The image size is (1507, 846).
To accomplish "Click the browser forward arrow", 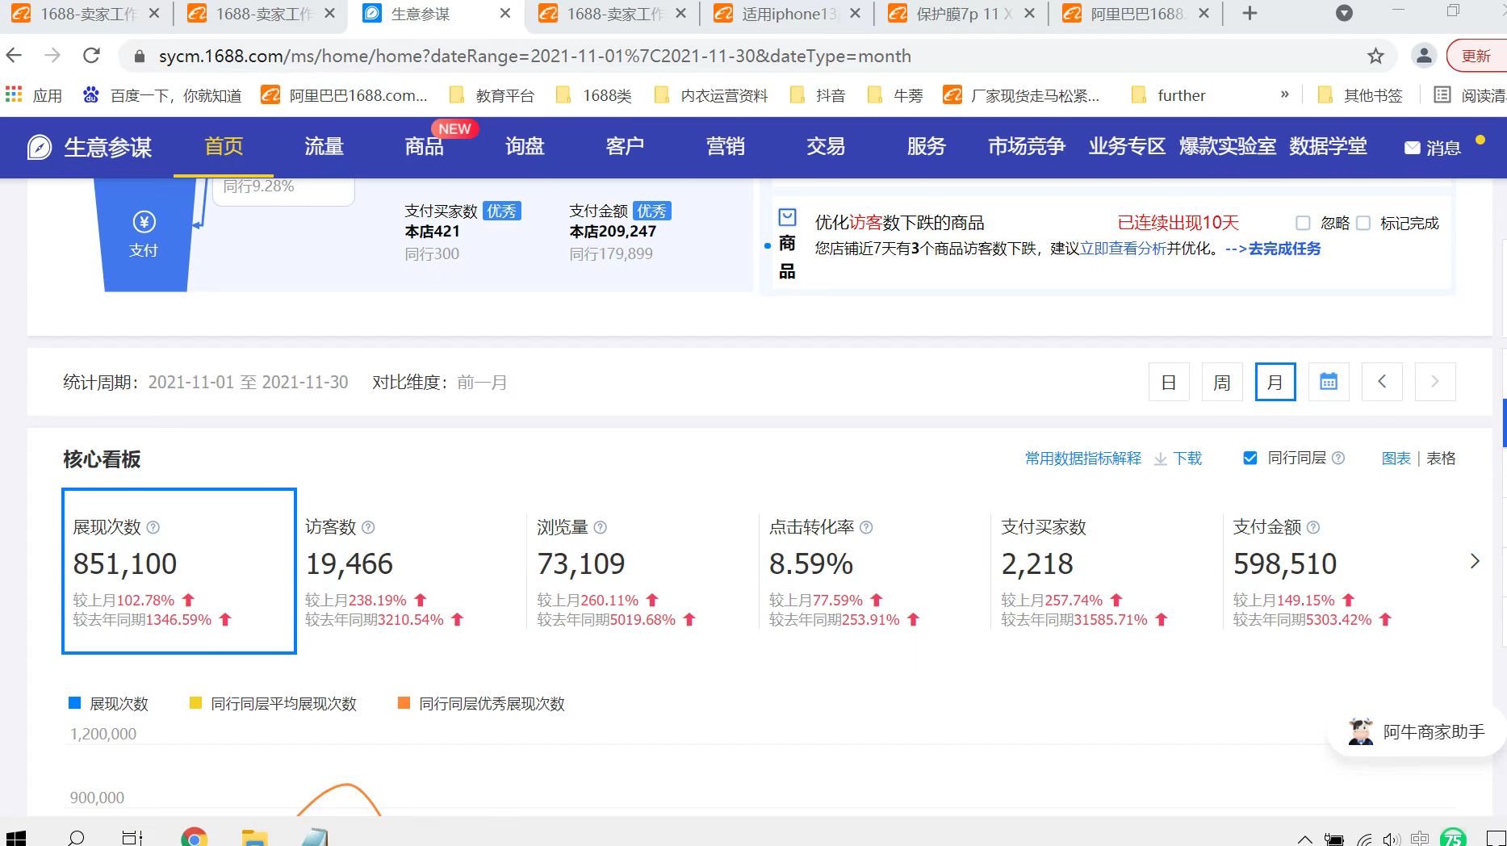I will coord(52,56).
